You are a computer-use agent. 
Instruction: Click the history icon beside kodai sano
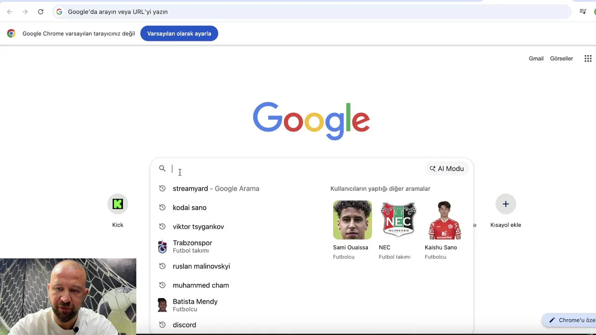point(162,208)
